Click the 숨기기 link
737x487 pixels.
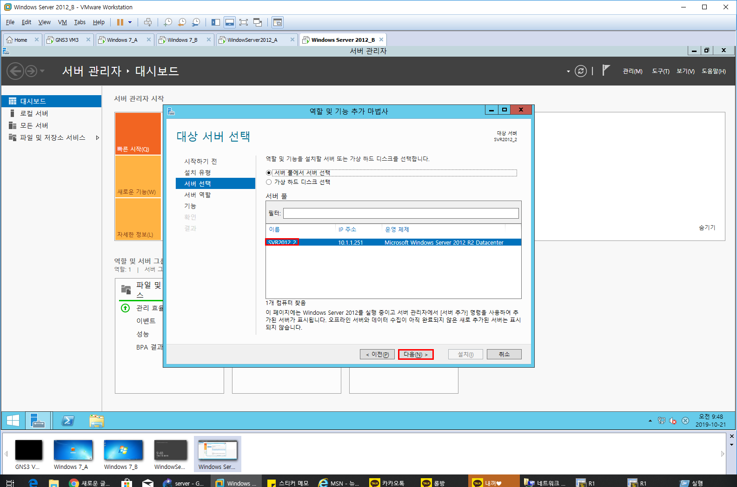(x=707, y=227)
